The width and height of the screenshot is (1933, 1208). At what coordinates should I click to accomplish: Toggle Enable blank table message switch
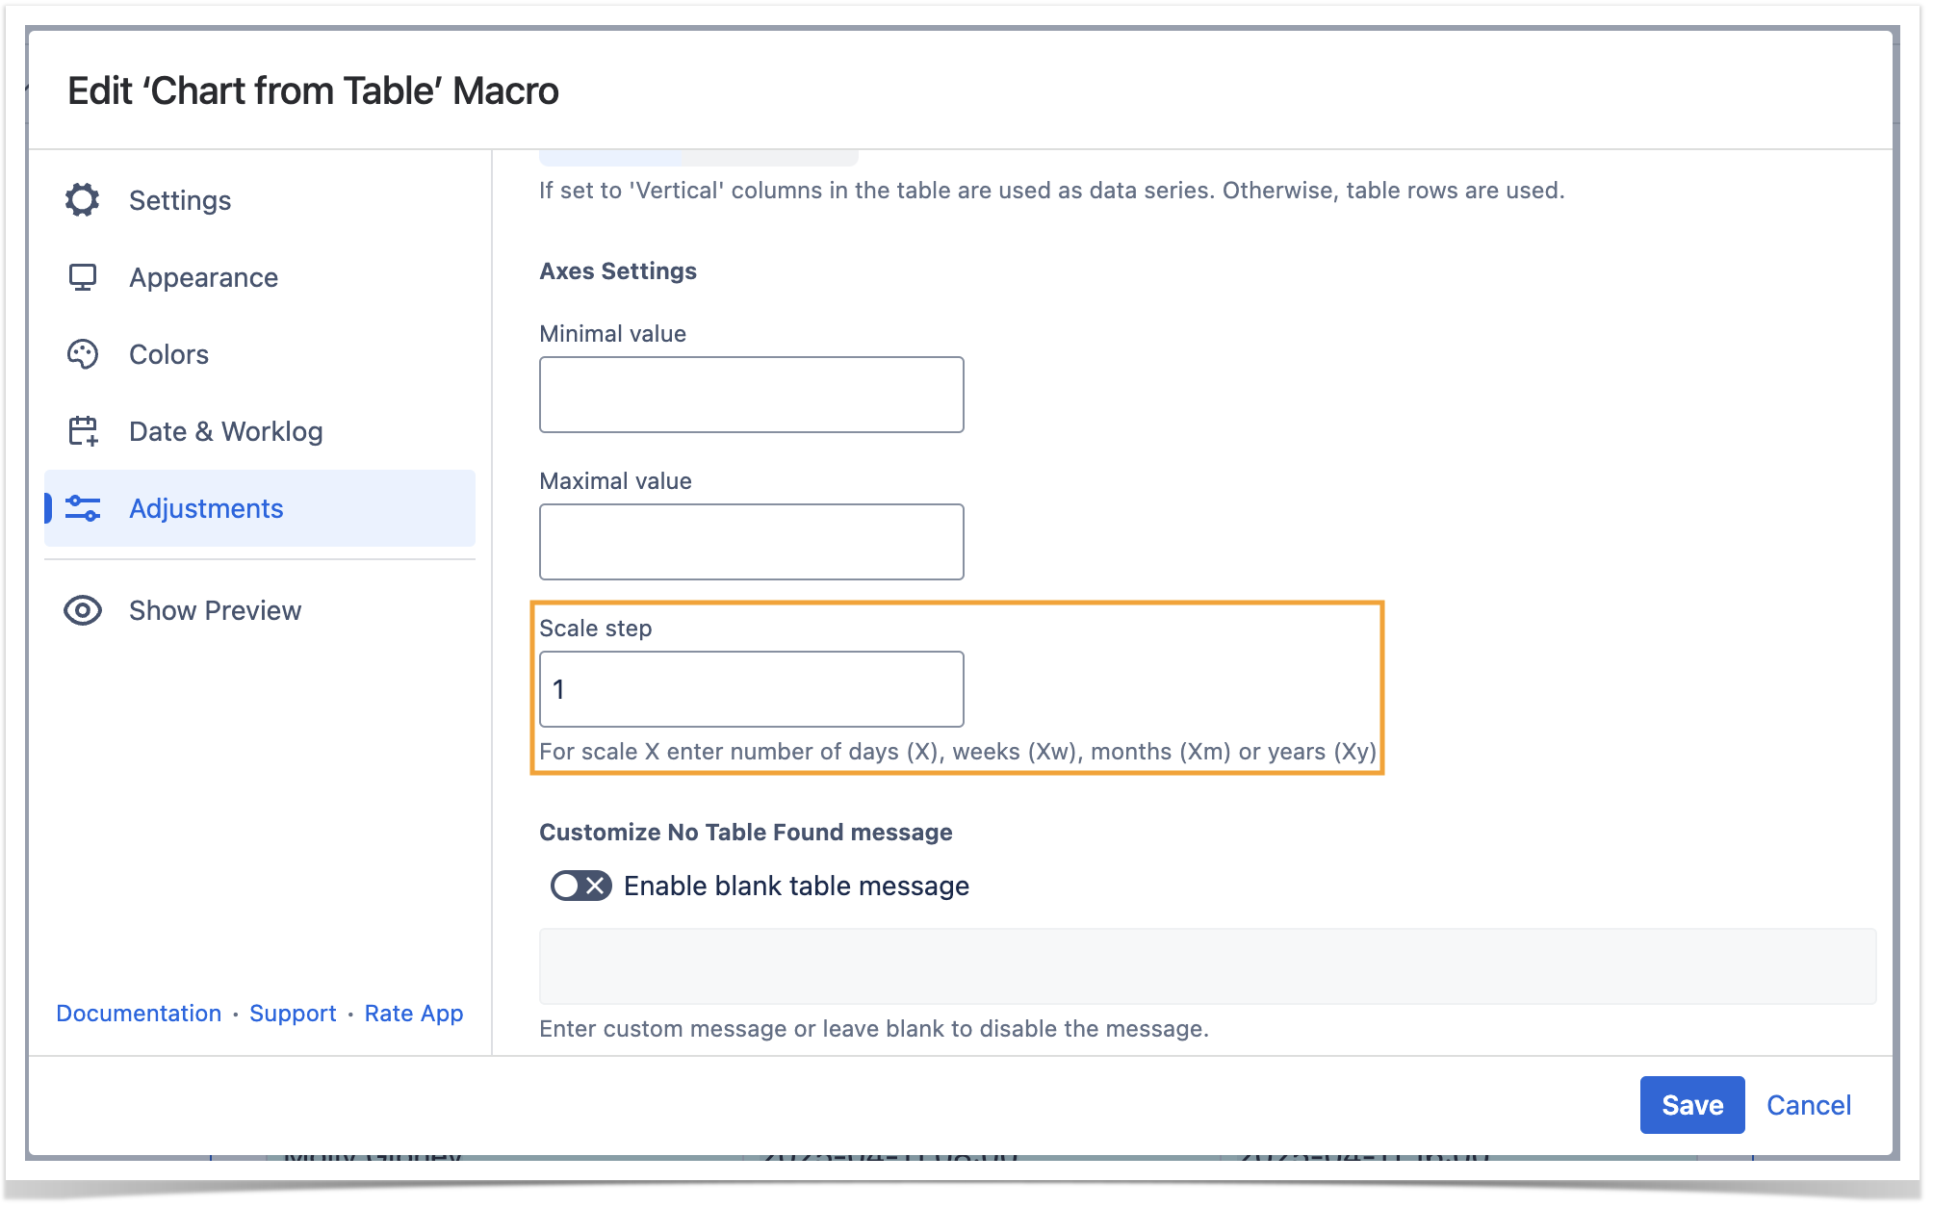580,886
